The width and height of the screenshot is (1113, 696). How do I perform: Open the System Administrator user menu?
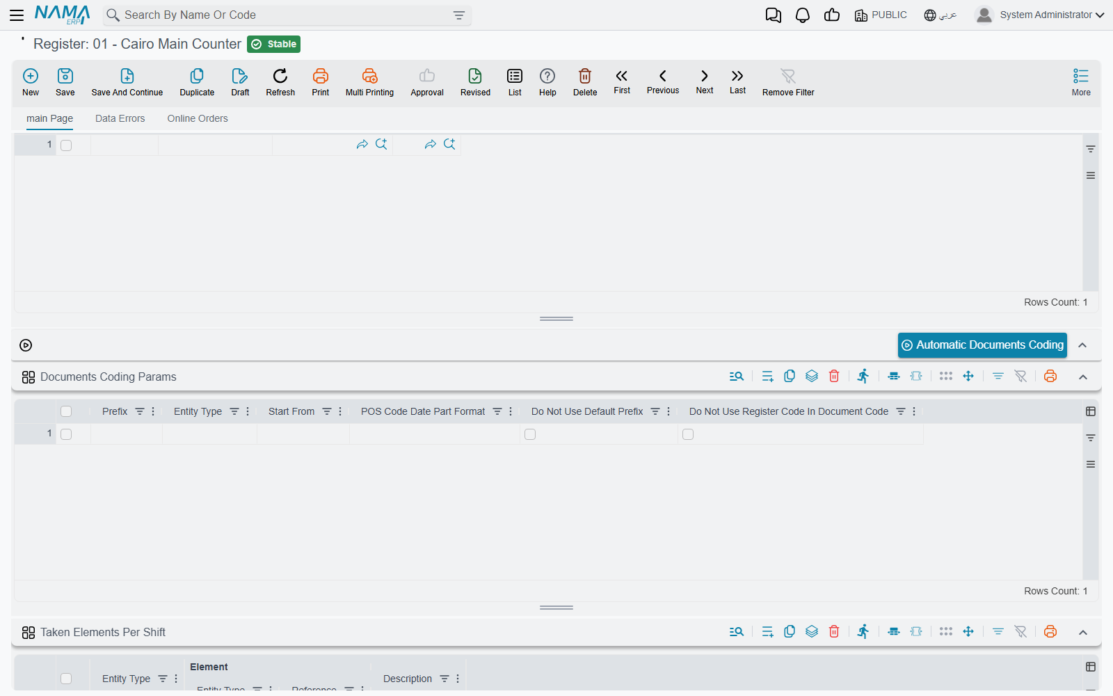[1040, 15]
